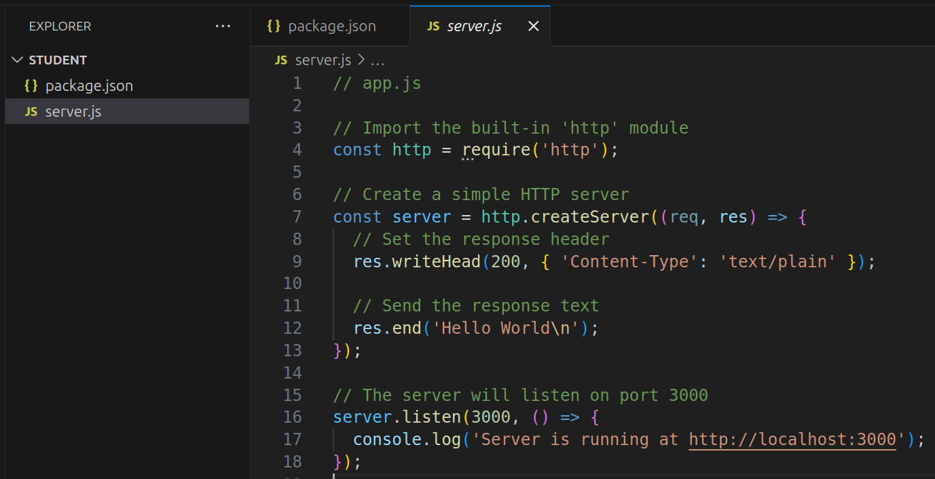This screenshot has width=935, height=479.
Task: Follow the http://localhost:3000 link in code
Action: point(792,439)
